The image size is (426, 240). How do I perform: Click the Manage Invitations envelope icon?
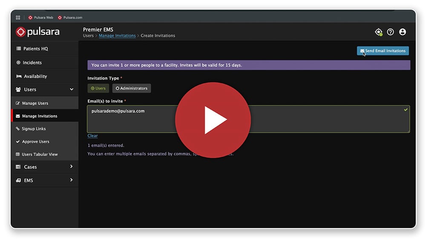click(18, 116)
